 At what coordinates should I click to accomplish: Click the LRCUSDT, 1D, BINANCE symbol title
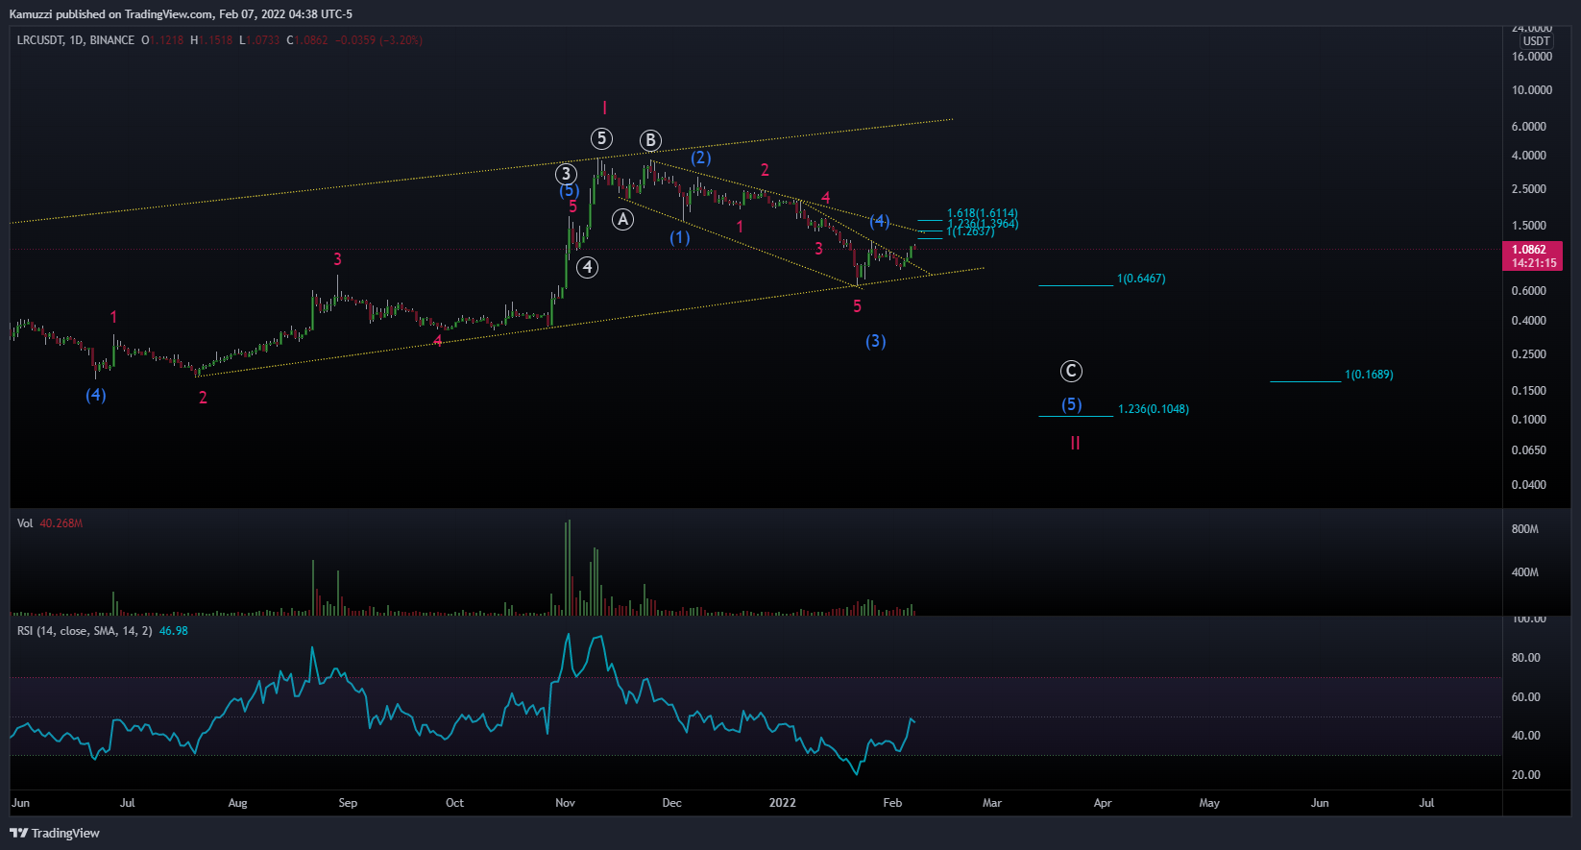pos(76,40)
